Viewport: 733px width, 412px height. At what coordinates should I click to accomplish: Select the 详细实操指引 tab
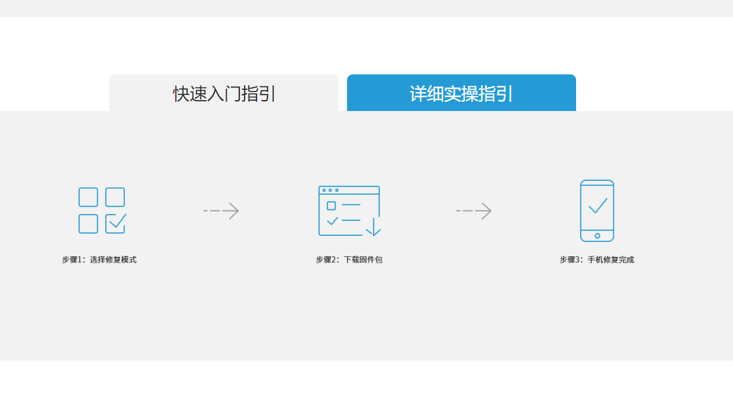click(462, 93)
